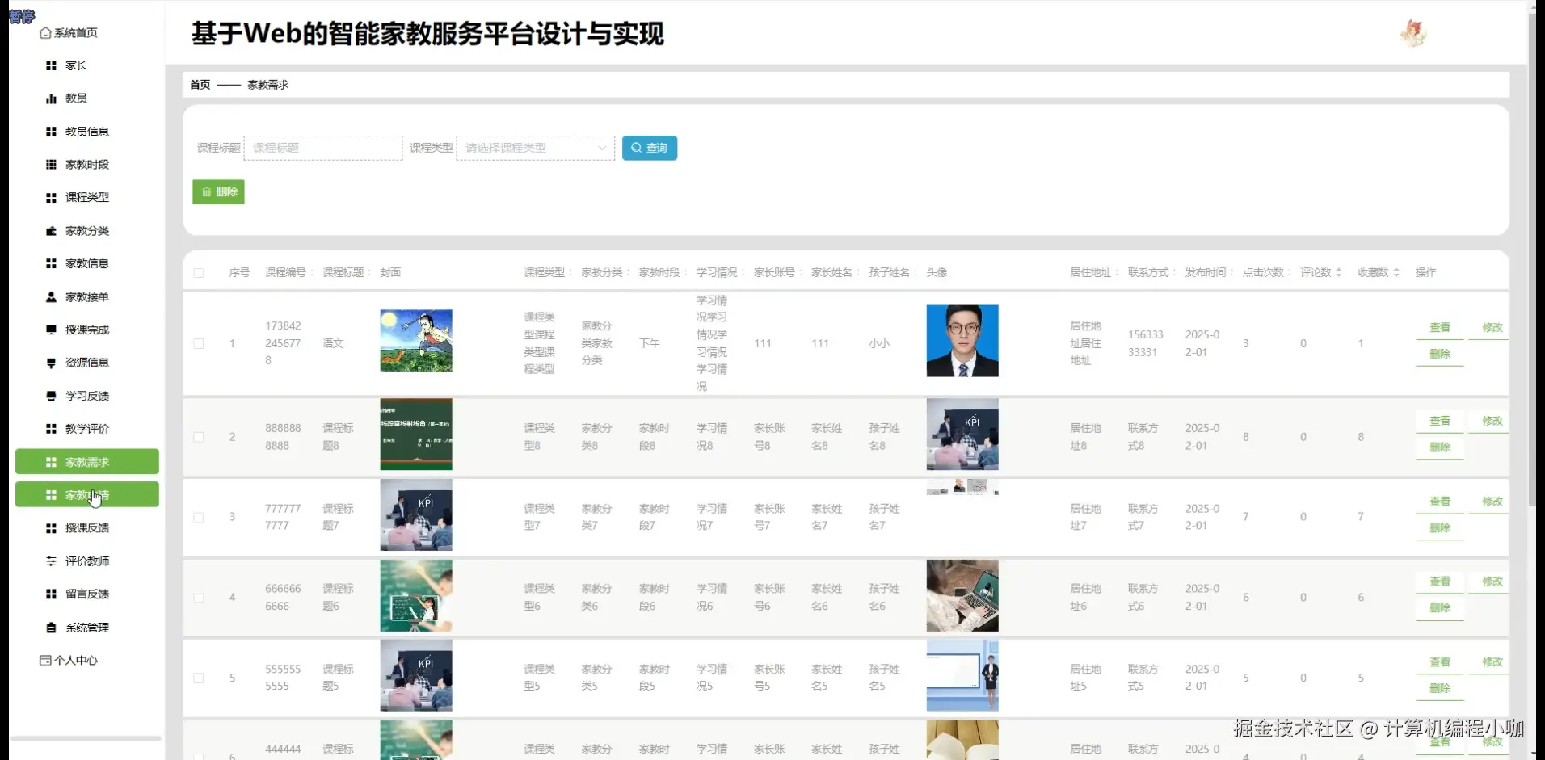Sort table by 评论数 column

tap(1317, 272)
